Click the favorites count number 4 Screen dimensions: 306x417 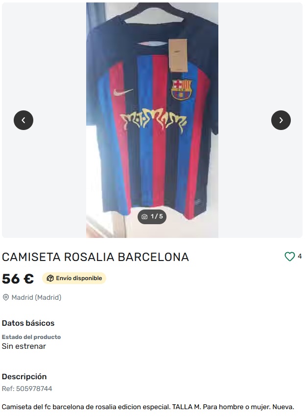pyautogui.click(x=300, y=256)
